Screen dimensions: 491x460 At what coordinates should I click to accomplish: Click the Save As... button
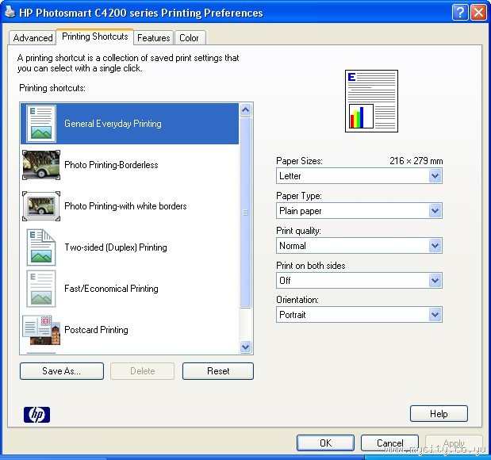tap(62, 371)
